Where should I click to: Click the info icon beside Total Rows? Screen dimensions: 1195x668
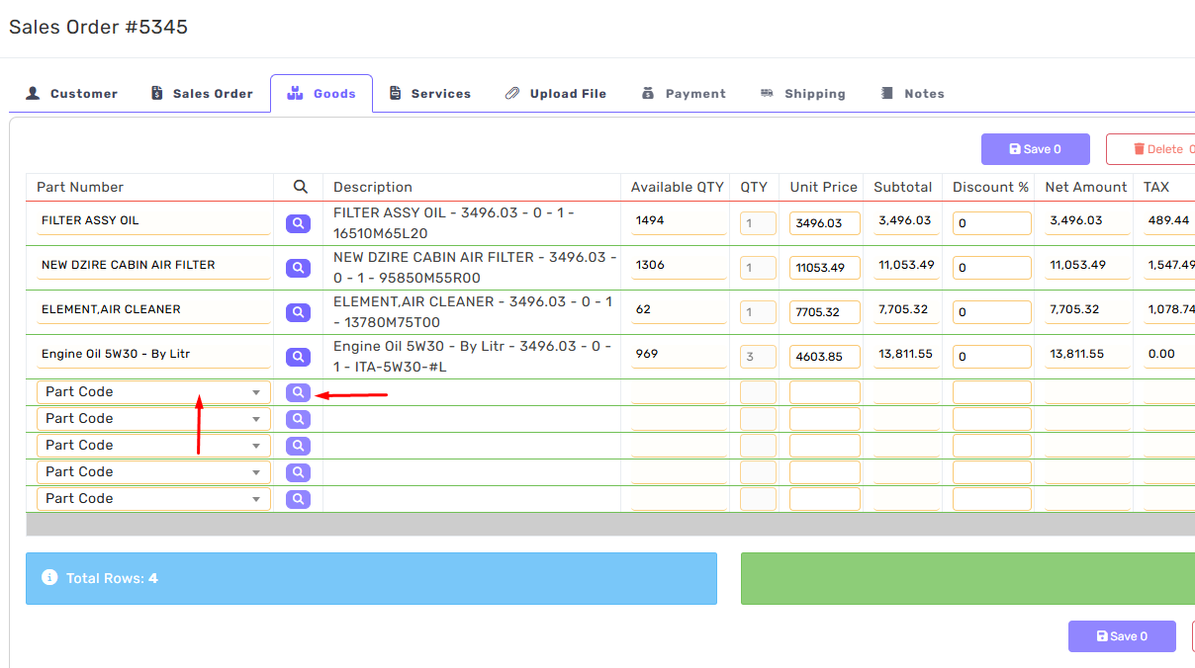[x=49, y=577]
